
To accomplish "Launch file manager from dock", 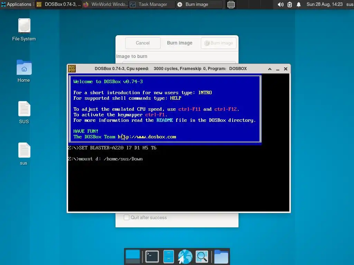I will [x=169, y=256].
